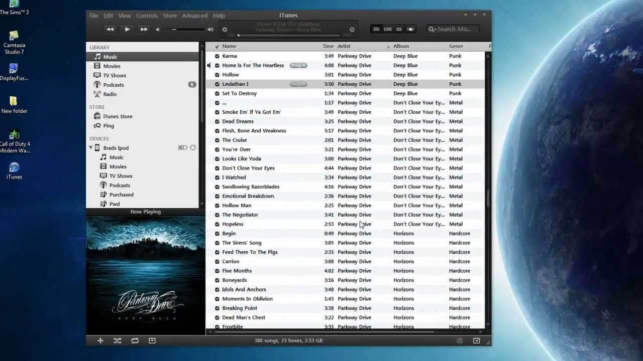This screenshot has width=643, height=361.
Task: Switch to album list view
Action: [387, 30]
